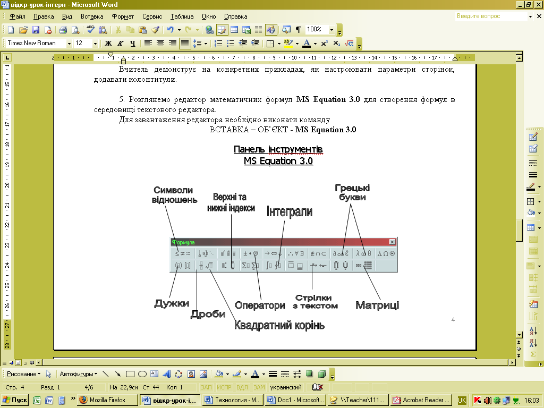
Task: Click the Пуск start button
Action: [x=15, y=400]
